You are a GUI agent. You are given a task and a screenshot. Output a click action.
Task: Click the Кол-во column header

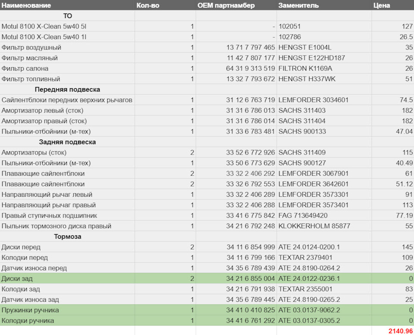[x=148, y=6]
